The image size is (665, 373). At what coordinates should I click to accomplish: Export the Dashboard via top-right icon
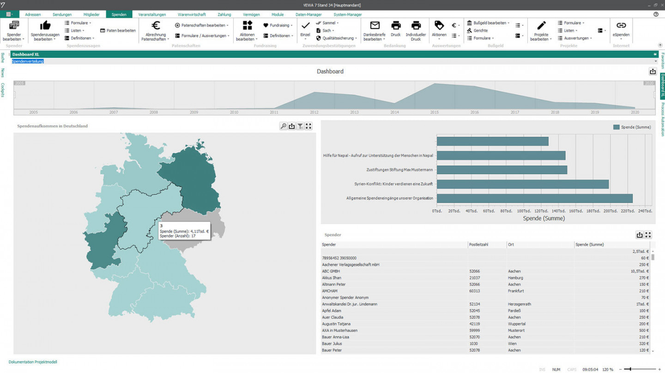click(x=653, y=72)
